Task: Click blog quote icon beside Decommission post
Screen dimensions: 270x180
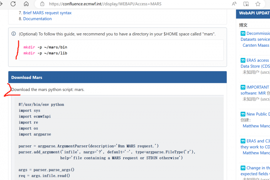Action: pyautogui.click(x=243, y=34)
